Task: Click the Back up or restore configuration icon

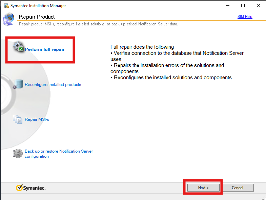Action: (x=17, y=153)
